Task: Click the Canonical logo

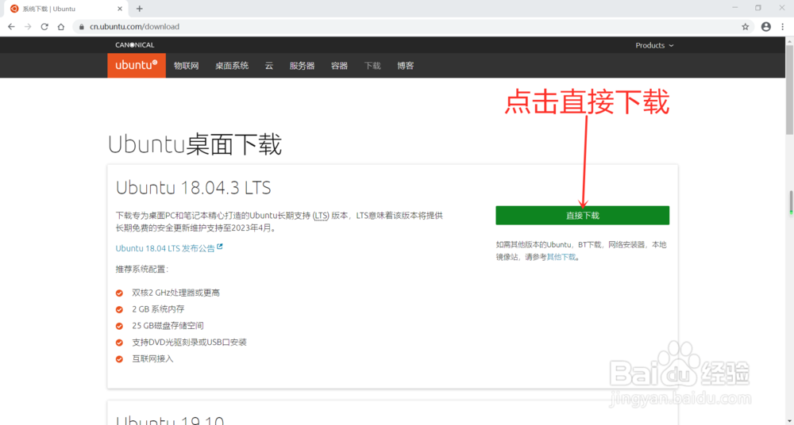Action: point(135,45)
